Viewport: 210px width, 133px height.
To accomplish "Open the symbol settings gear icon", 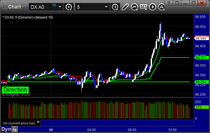I will [68, 7].
